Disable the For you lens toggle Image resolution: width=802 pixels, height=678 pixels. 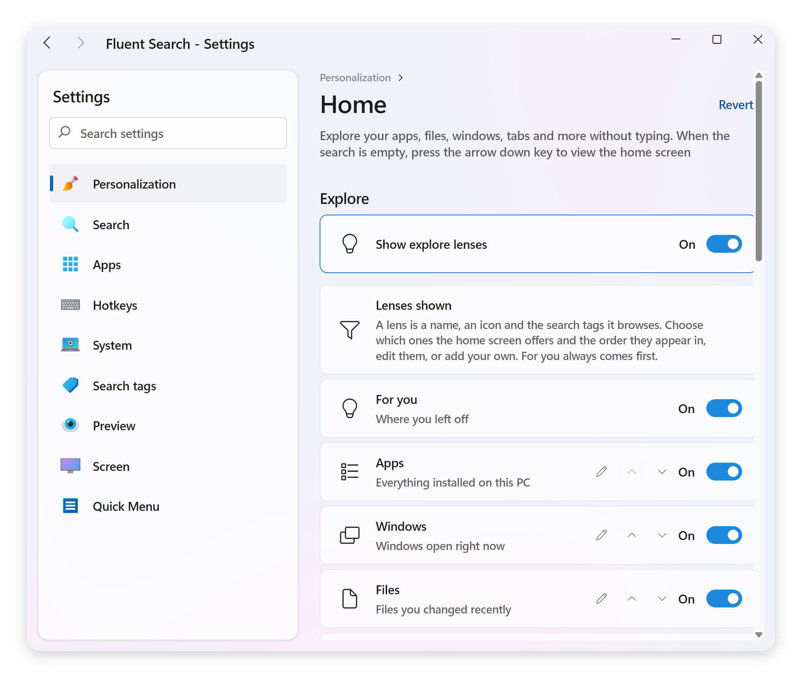click(x=724, y=408)
